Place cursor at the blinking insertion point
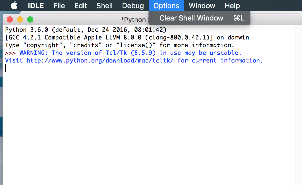 pyautogui.click(x=5, y=68)
